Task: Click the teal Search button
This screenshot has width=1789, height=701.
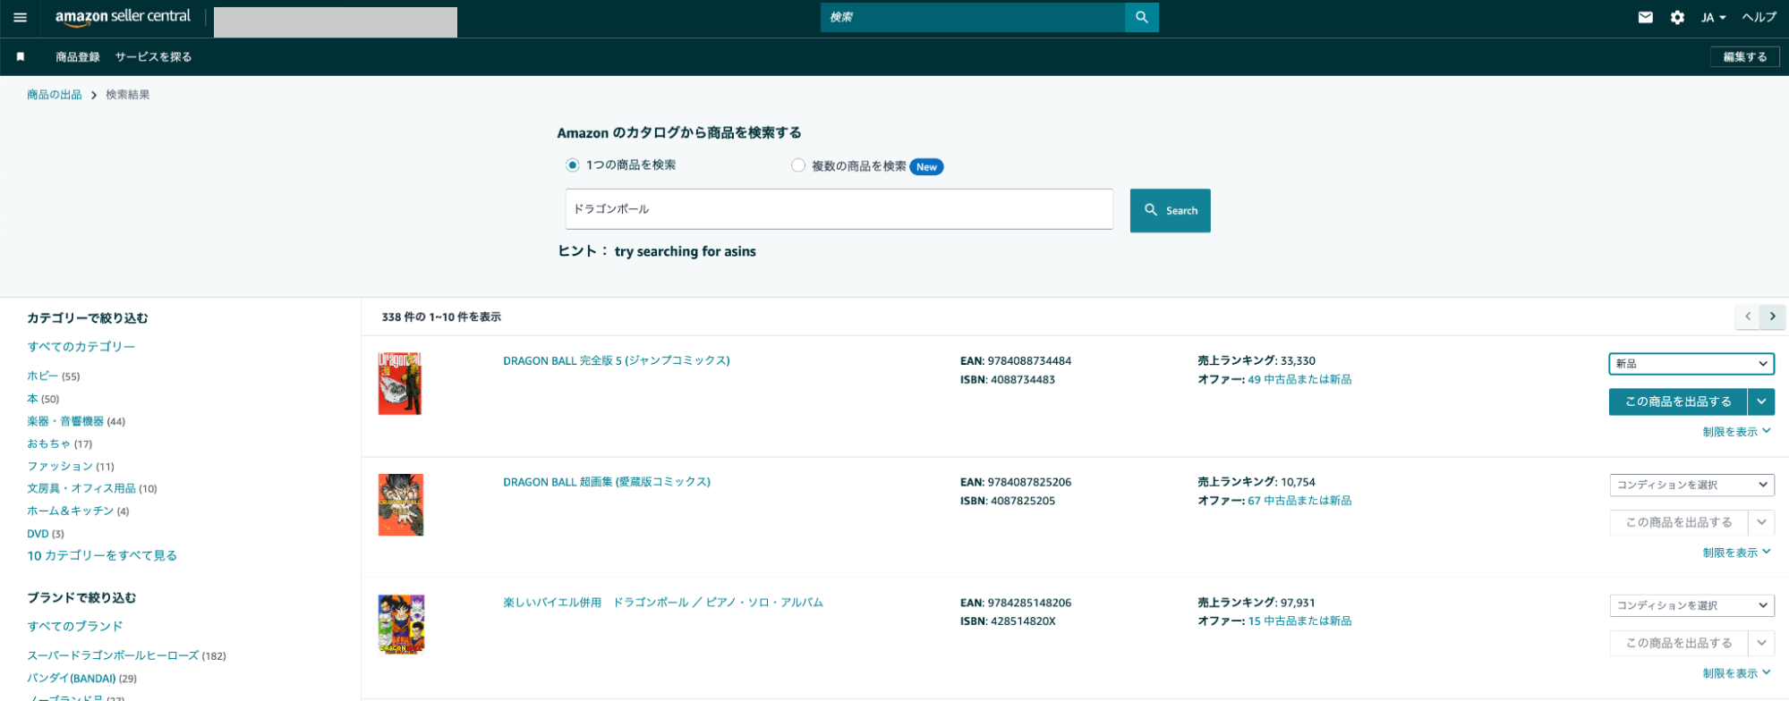Action: [1170, 211]
